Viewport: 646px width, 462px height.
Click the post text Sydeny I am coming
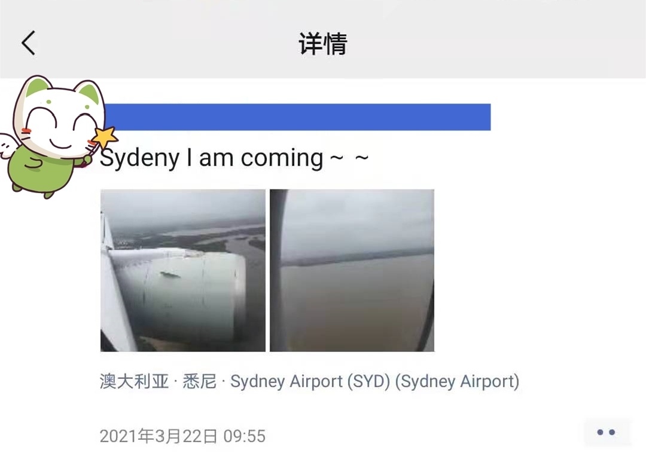pyautogui.click(x=234, y=158)
